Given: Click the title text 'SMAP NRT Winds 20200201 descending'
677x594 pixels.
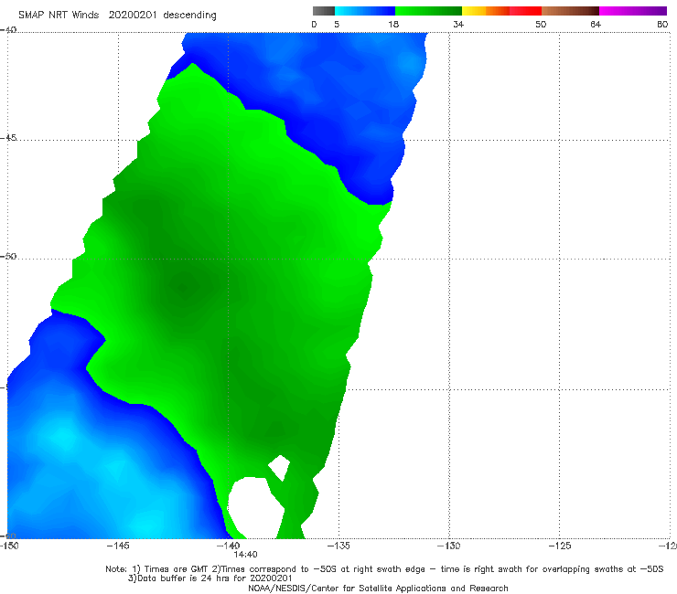Looking at the screenshot, I should click(x=117, y=15).
